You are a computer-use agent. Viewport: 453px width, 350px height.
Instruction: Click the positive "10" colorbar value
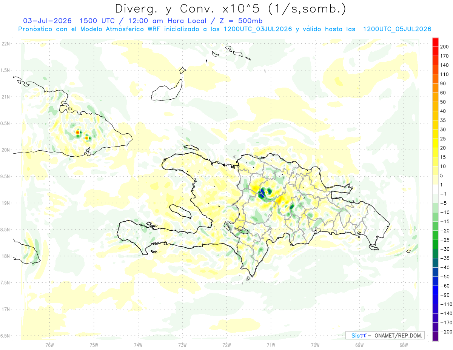443,166
